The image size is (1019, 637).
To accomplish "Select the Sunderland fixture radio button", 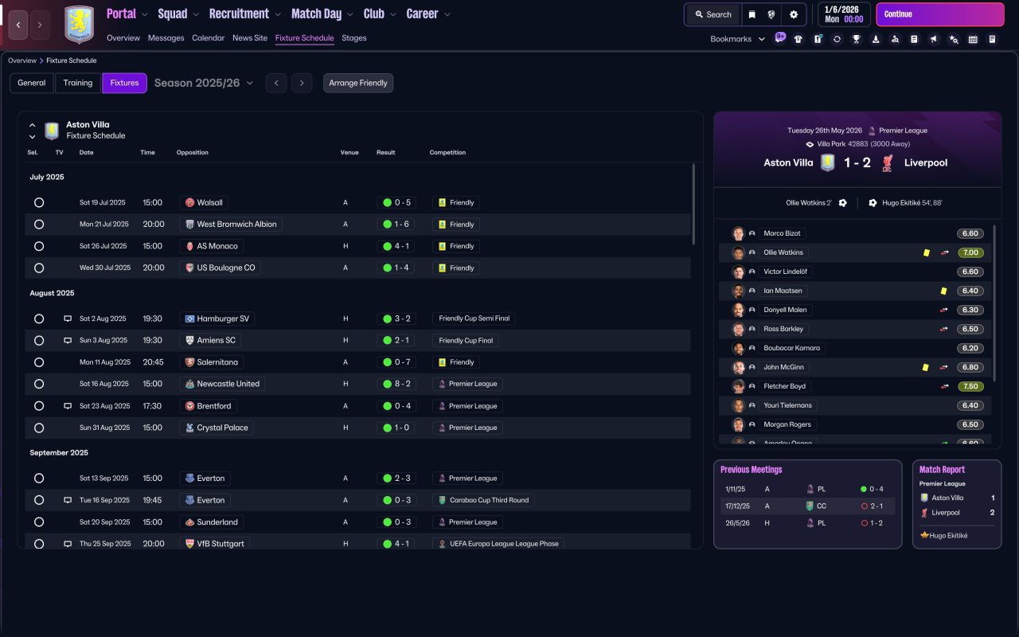I will pyautogui.click(x=39, y=522).
